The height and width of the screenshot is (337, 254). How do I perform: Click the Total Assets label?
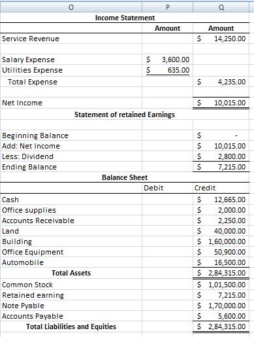coord(71,273)
